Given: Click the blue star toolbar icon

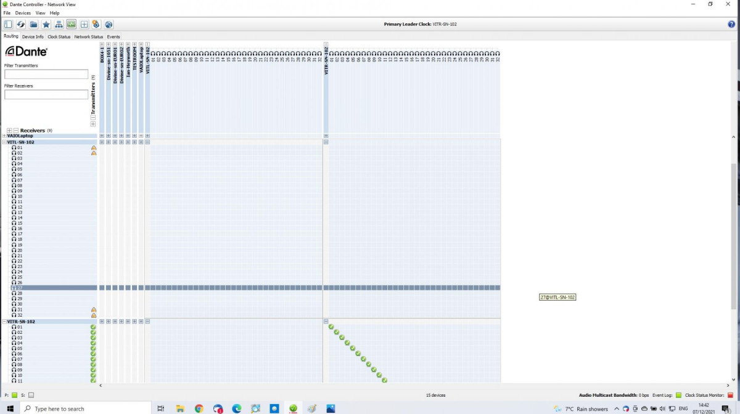Looking at the screenshot, I should (x=46, y=24).
